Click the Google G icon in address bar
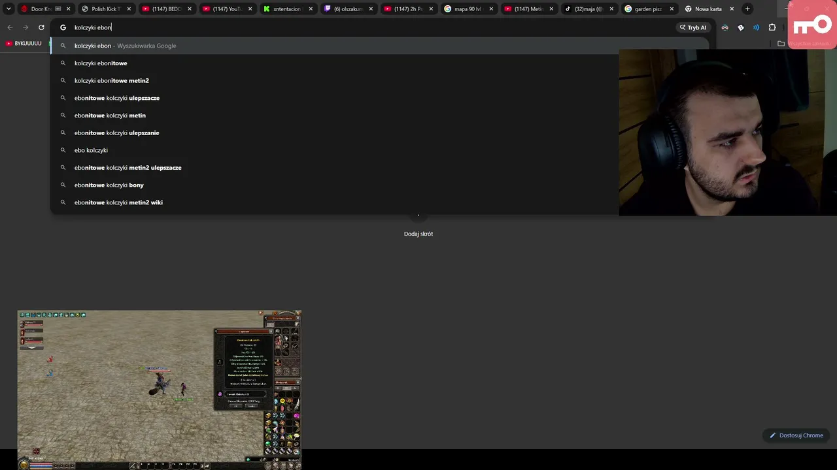Screen dimensions: 837x470 [63, 27]
